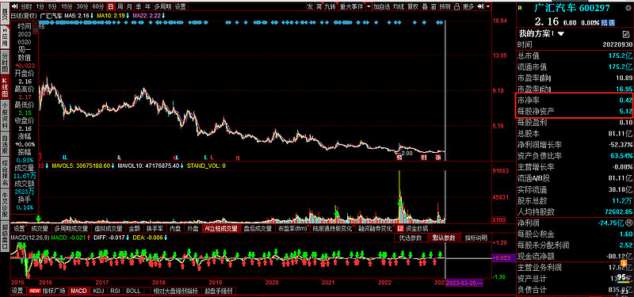
Task: Click the 重大事件 toolbar button
Action: (x=352, y=6)
